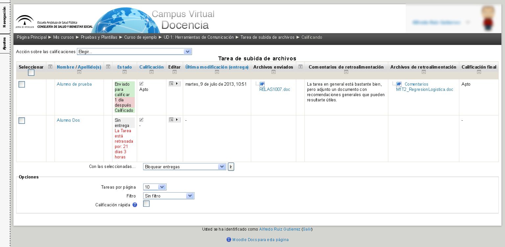The width and height of the screenshot is (505, 247).
Task: Go to 'Curso de ejemplo' in the breadcrumb
Action: (x=140, y=37)
